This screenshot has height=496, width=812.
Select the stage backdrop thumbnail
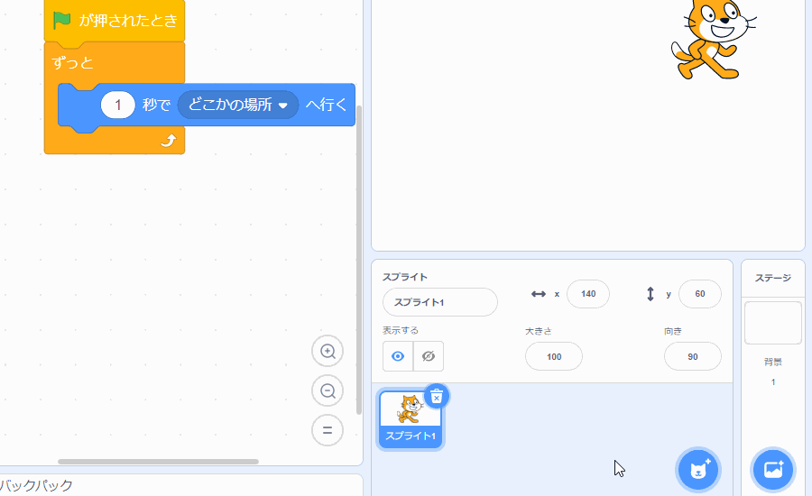coord(773,323)
